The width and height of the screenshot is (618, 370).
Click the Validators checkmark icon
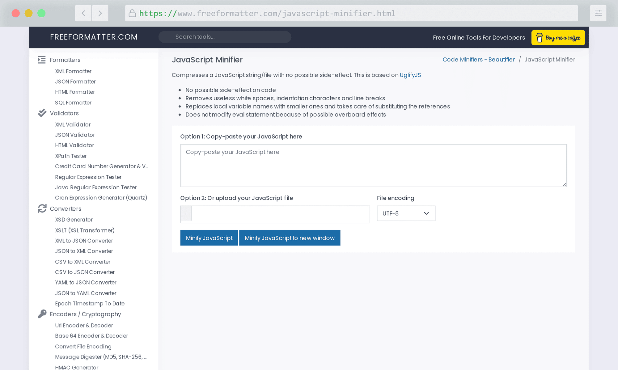point(42,113)
